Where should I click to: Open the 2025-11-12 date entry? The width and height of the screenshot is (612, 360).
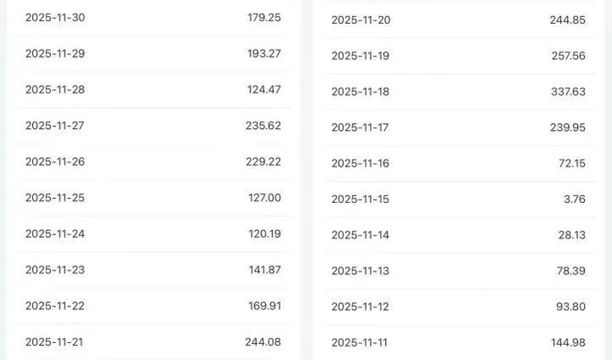point(360,307)
